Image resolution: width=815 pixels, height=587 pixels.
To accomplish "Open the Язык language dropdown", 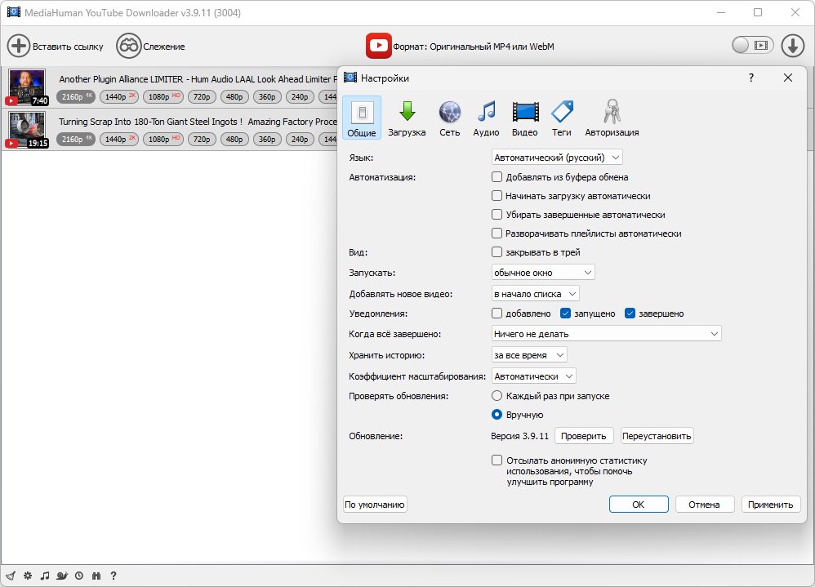I will (557, 157).
